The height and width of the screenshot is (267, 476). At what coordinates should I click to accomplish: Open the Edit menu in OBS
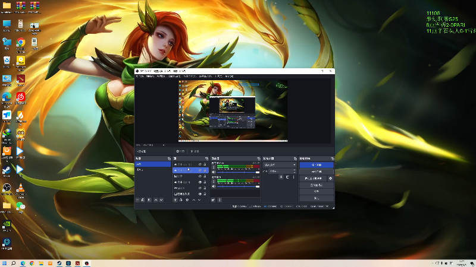click(x=150, y=77)
